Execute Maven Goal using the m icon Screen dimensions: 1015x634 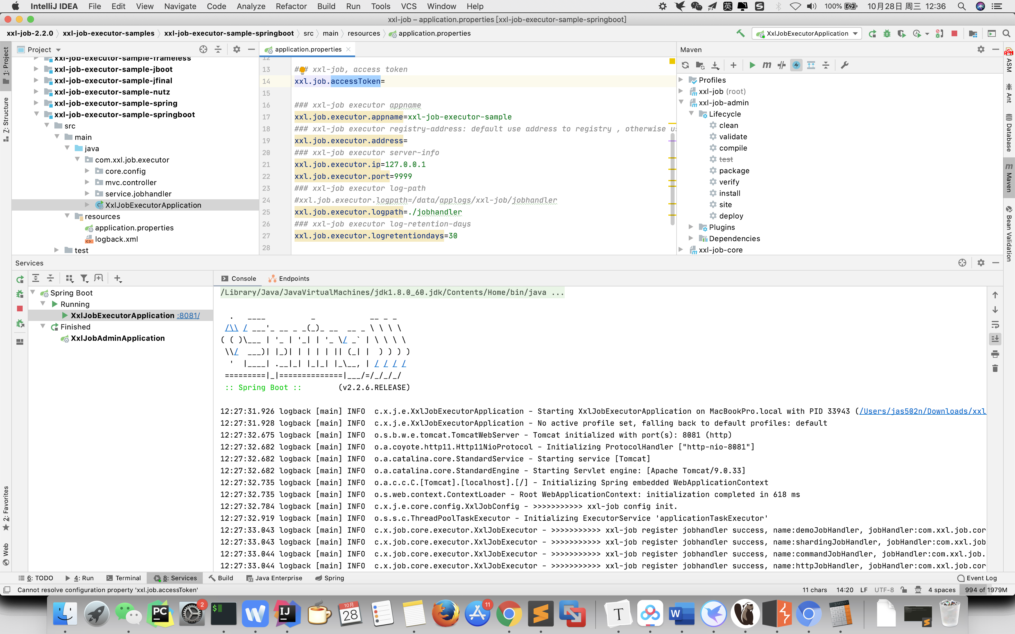767,65
